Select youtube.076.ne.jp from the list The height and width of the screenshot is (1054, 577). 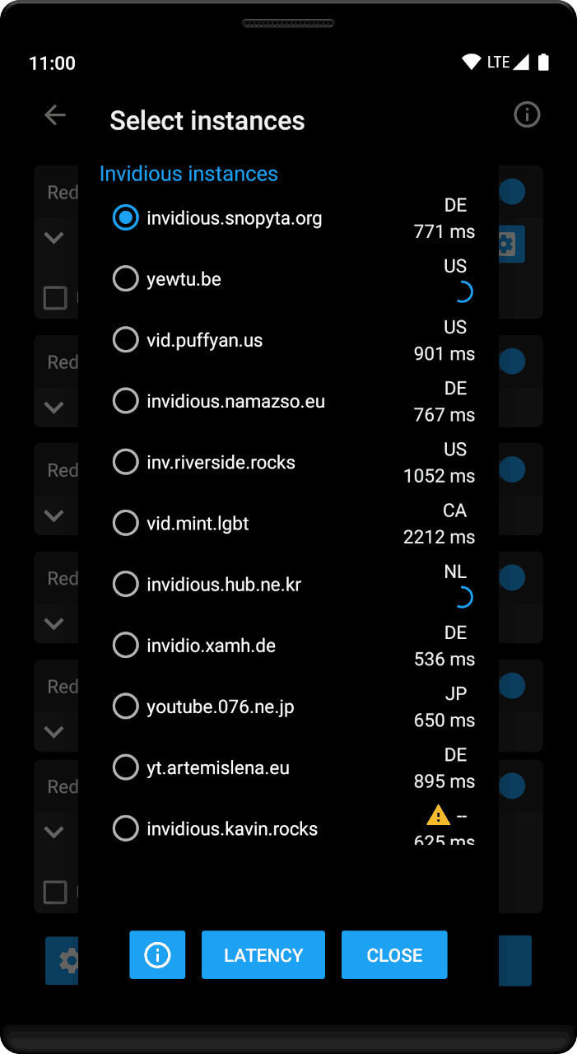click(125, 707)
